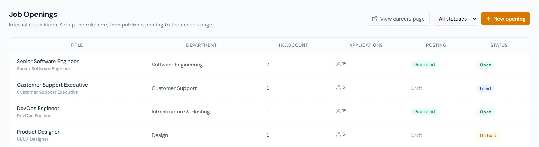Image resolution: width=539 pixels, height=147 pixels.
Task: Select the Software Engineering department cell
Action: pos(177,65)
